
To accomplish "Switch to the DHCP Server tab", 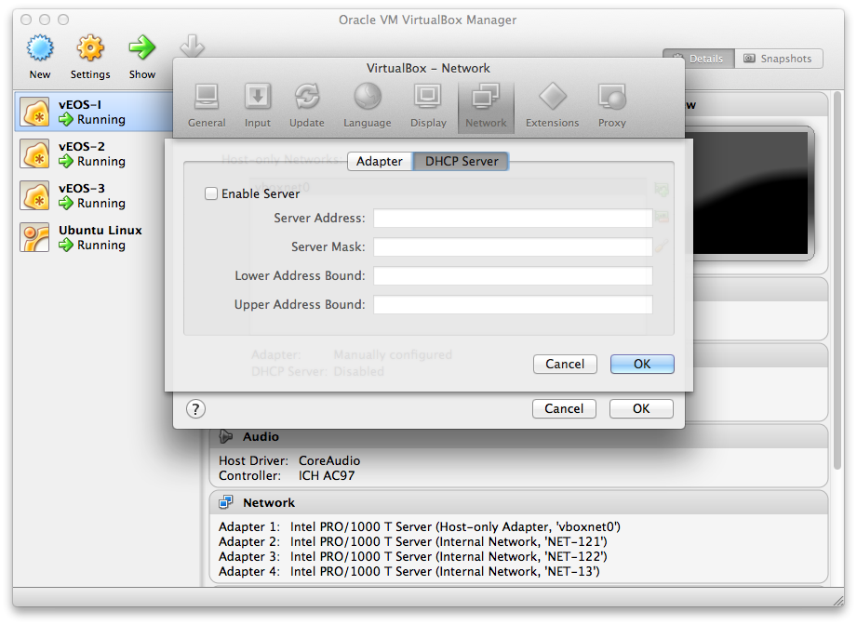I will pyautogui.click(x=462, y=161).
